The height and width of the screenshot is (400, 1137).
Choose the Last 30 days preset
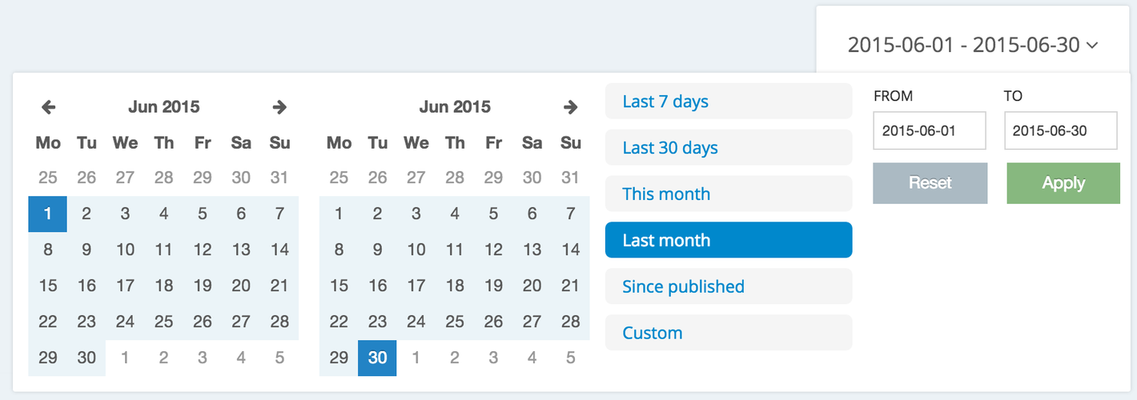click(729, 148)
